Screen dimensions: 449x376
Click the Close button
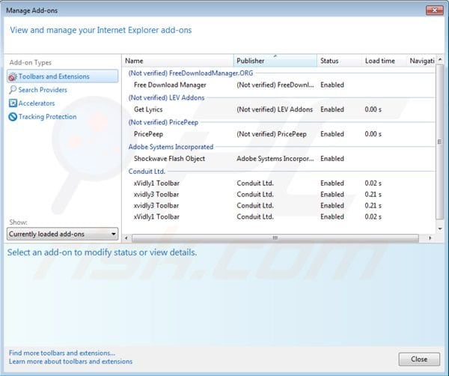(x=419, y=359)
